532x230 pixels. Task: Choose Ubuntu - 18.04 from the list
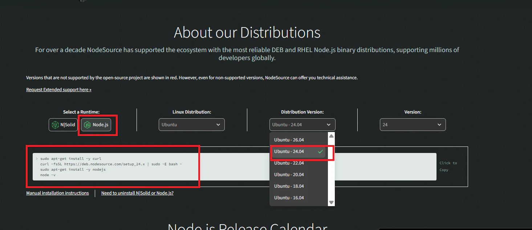click(x=299, y=186)
